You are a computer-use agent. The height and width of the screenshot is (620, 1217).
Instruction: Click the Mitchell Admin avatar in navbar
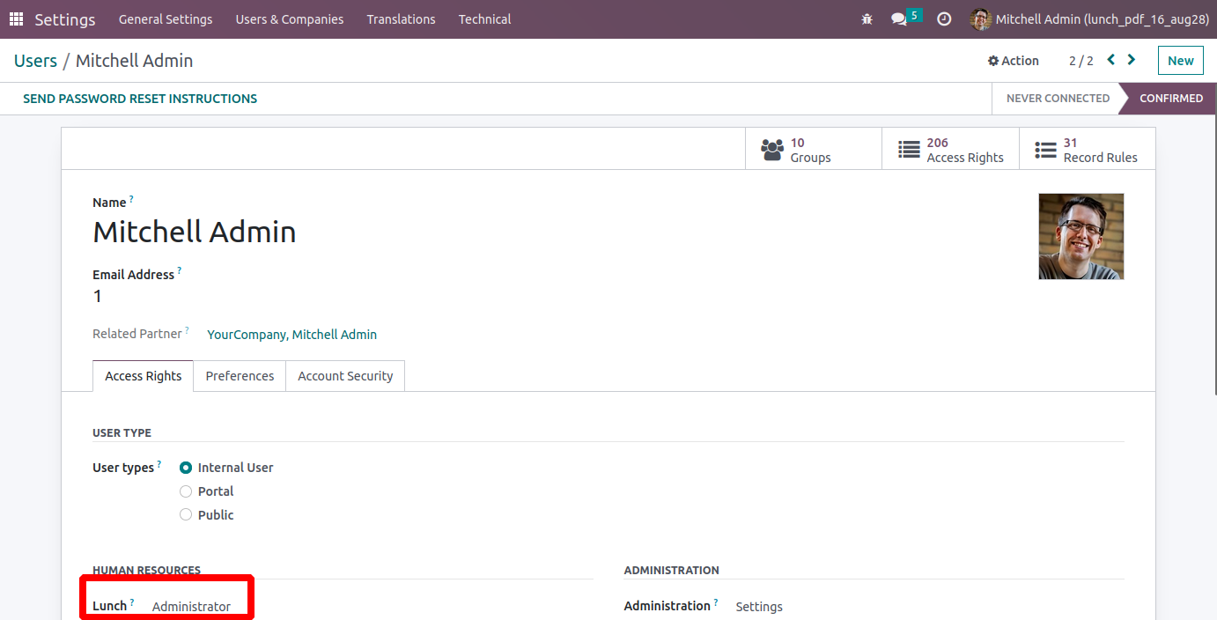tap(980, 19)
